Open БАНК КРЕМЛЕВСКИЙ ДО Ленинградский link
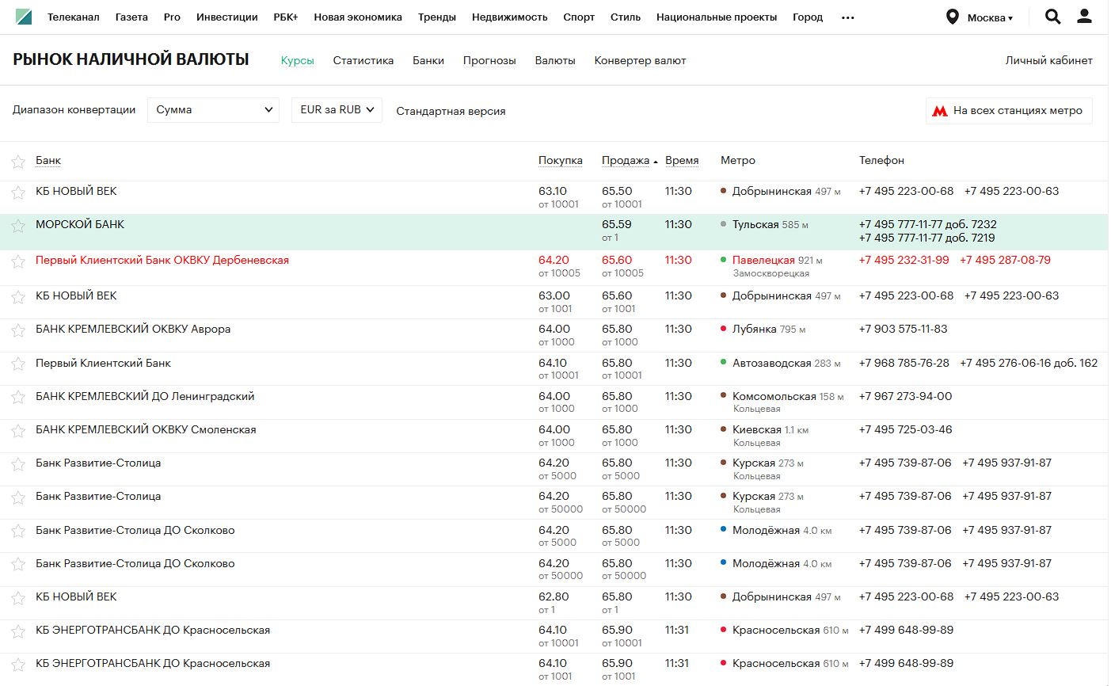This screenshot has height=686, width=1111. pos(145,397)
